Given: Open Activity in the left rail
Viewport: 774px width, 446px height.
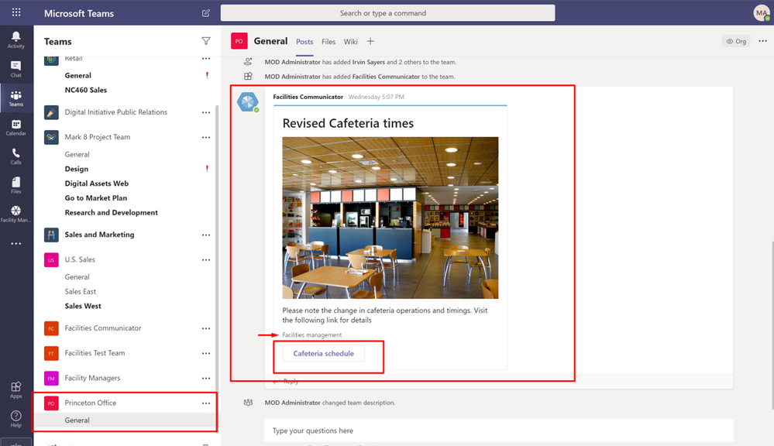Looking at the screenshot, I should pos(15,40).
